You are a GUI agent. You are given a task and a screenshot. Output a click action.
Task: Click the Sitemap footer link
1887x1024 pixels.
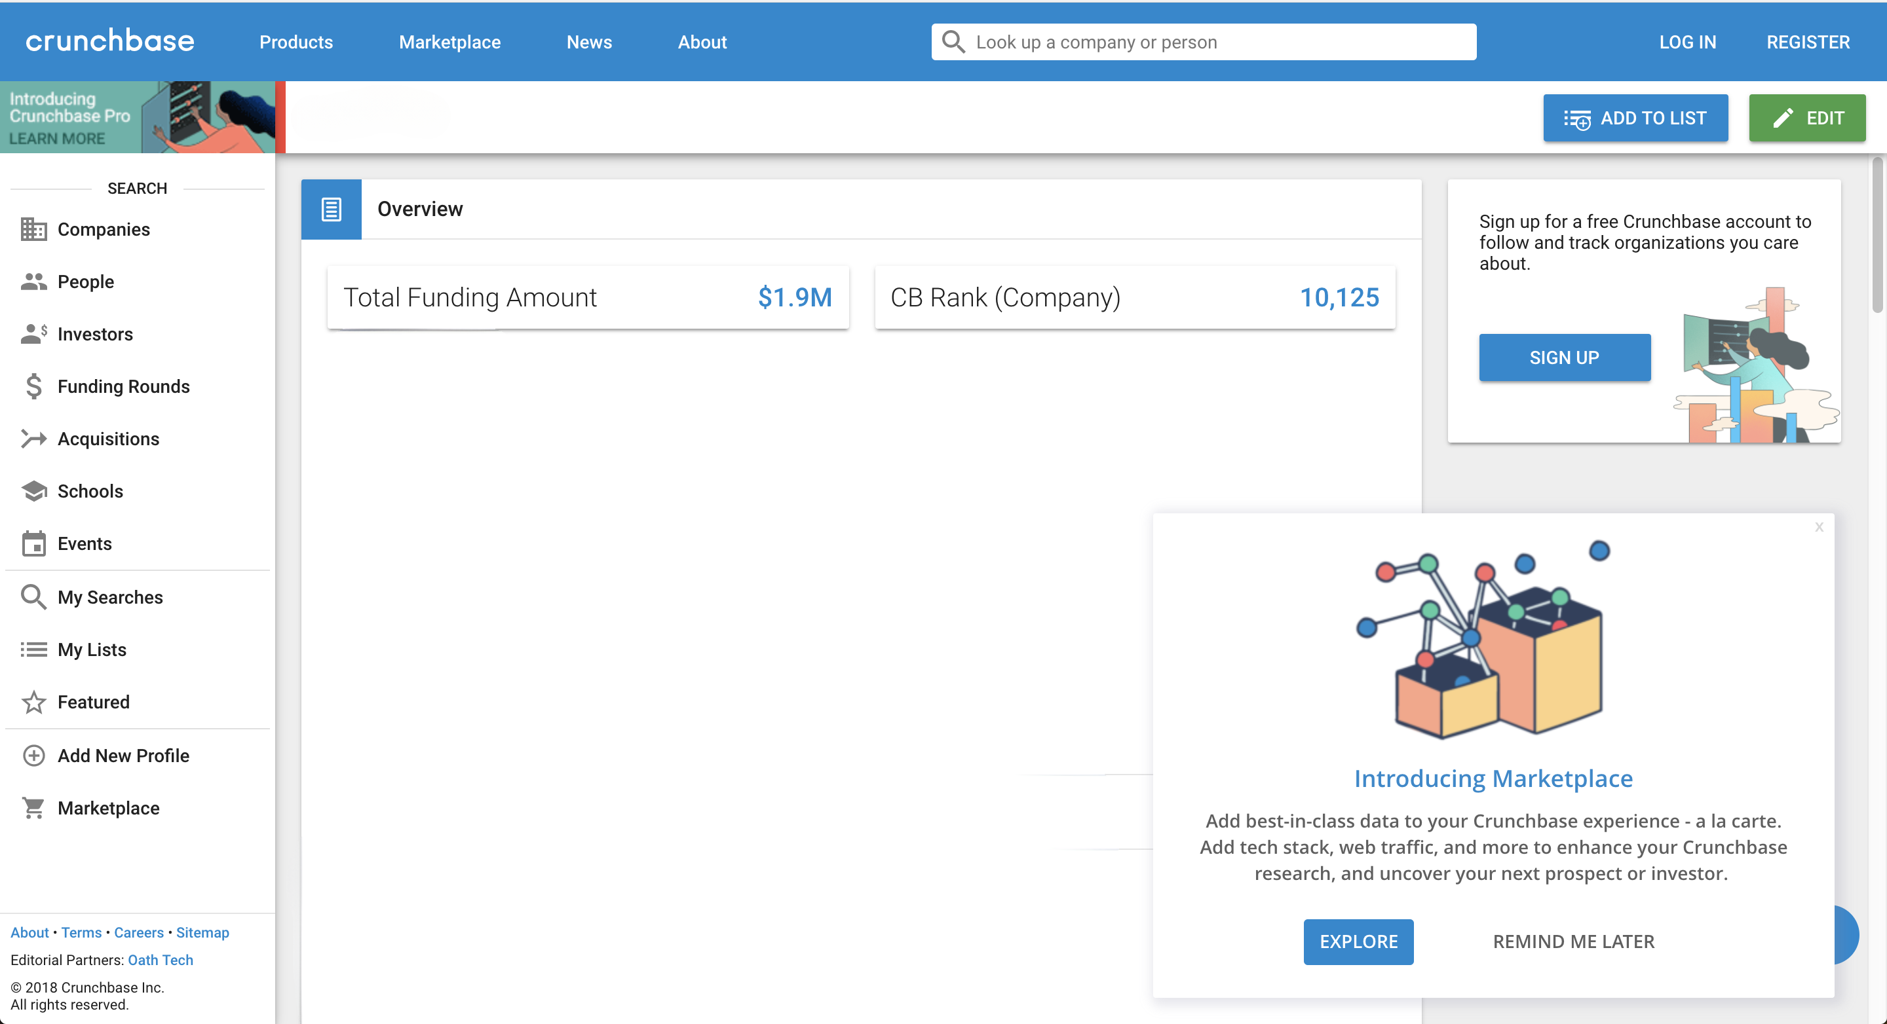tap(202, 932)
